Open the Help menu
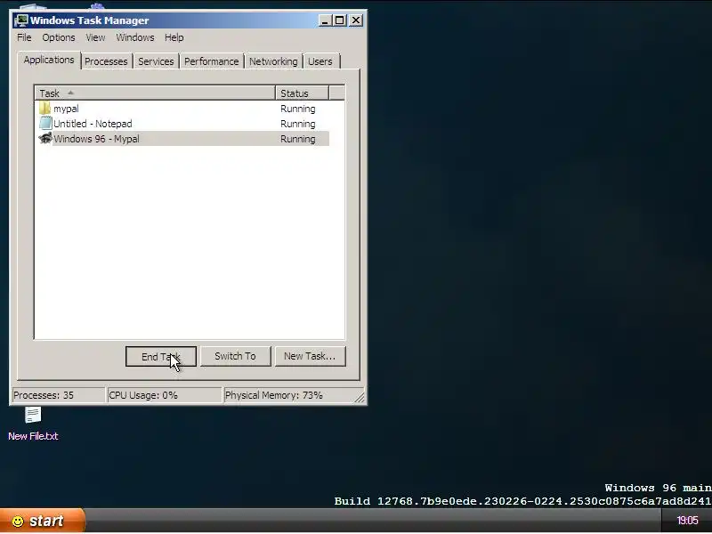Viewport: 712px width, 534px height. point(174,37)
